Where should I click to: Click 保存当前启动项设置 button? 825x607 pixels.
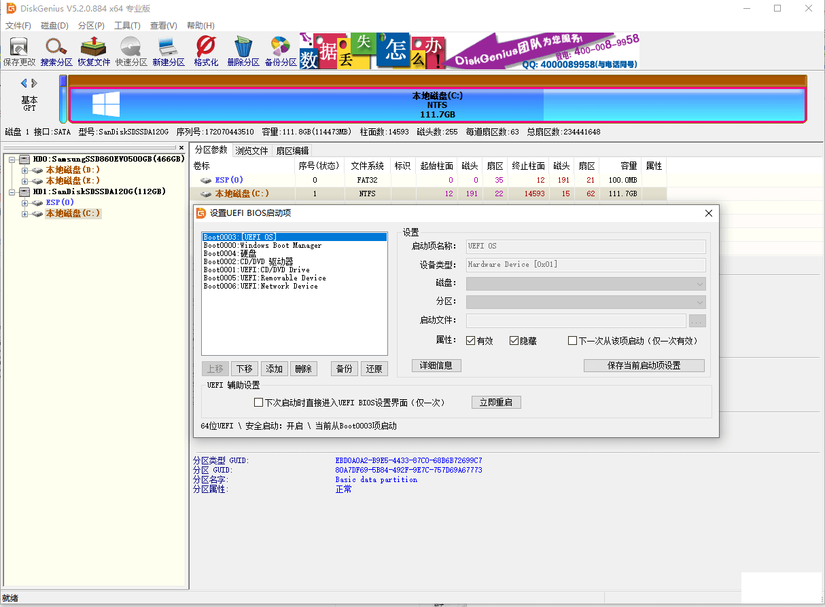point(644,365)
